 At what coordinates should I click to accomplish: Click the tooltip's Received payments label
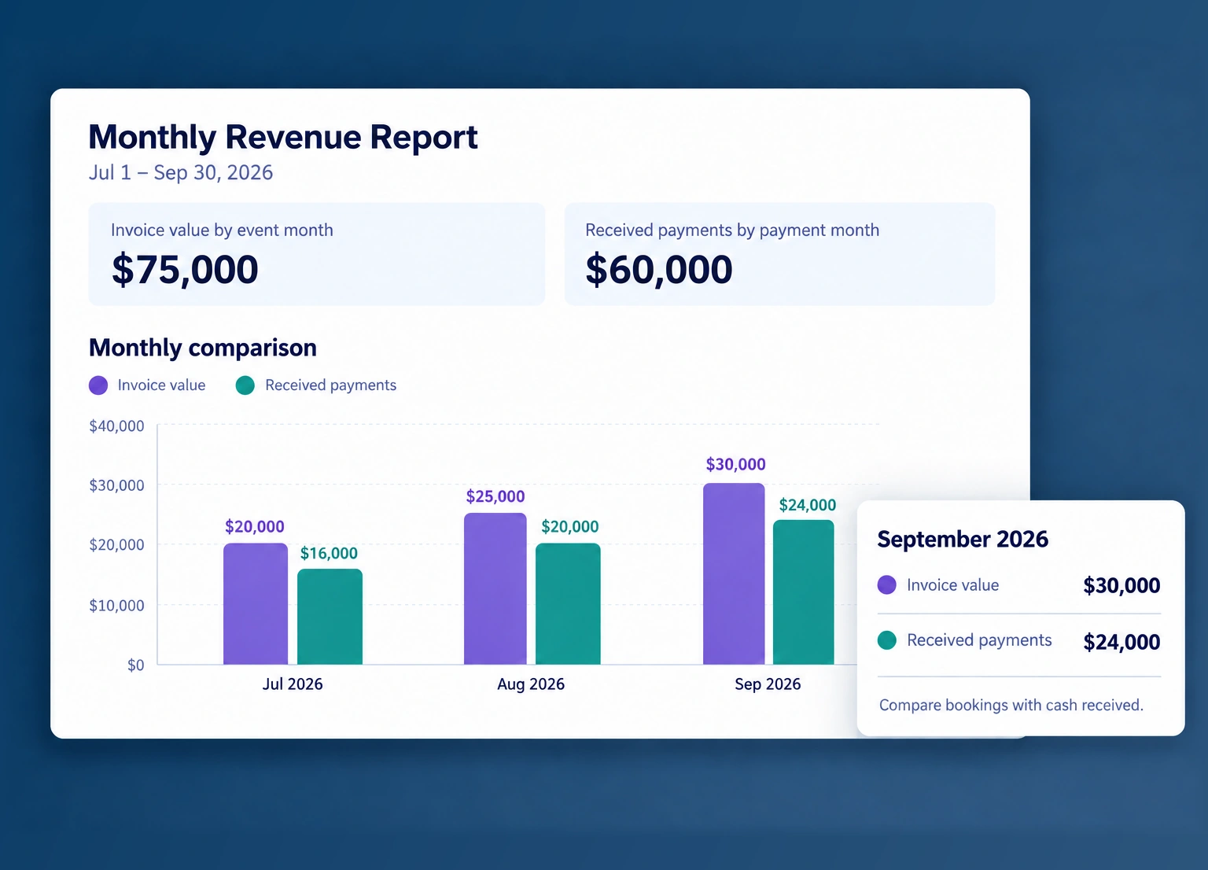(x=979, y=641)
